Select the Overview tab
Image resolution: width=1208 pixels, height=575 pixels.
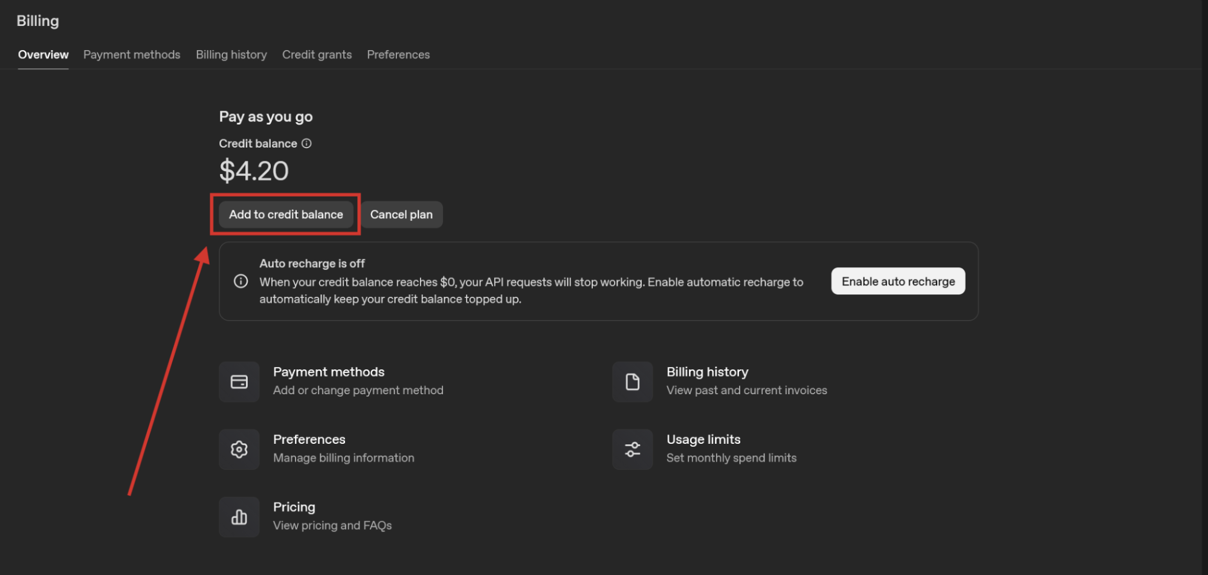[x=43, y=54]
